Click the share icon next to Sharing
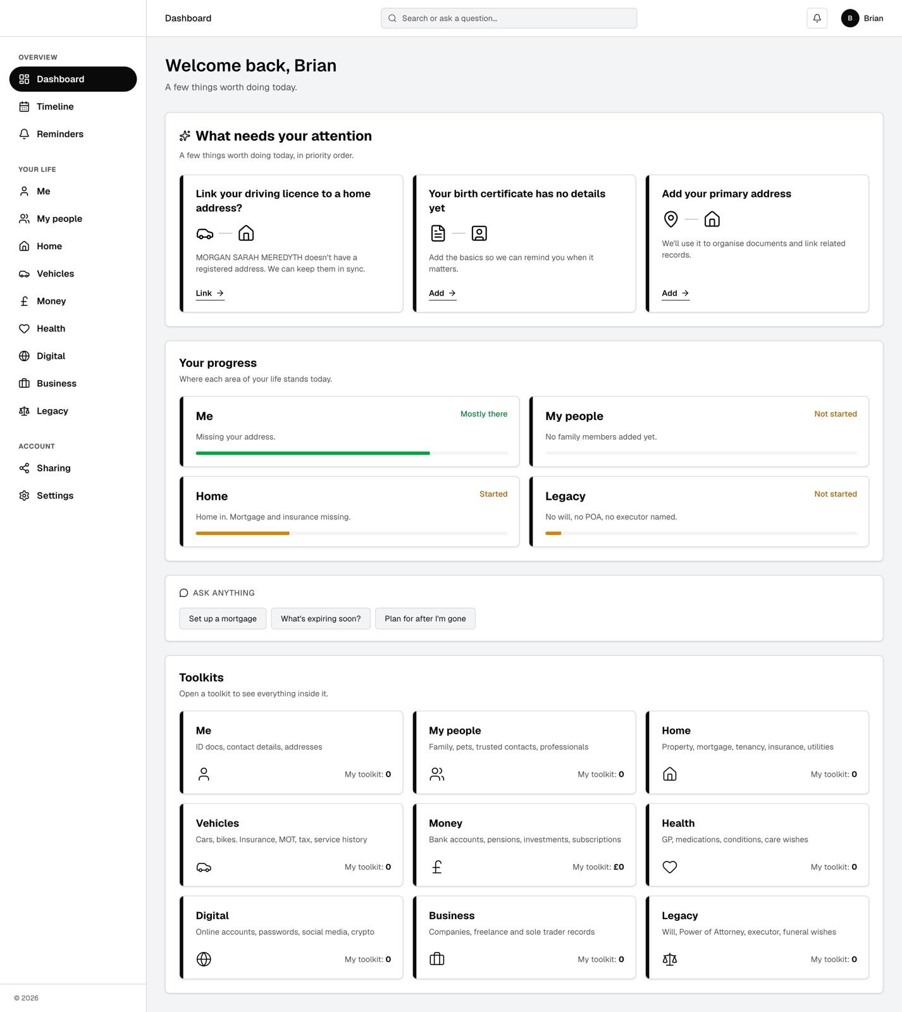Screen dimensions: 902x1012 (x=24, y=468)
